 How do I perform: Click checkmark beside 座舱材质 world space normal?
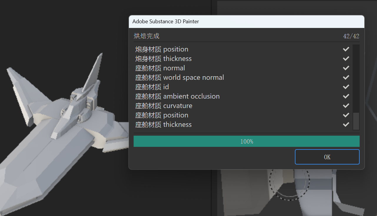tap(346, 77)
